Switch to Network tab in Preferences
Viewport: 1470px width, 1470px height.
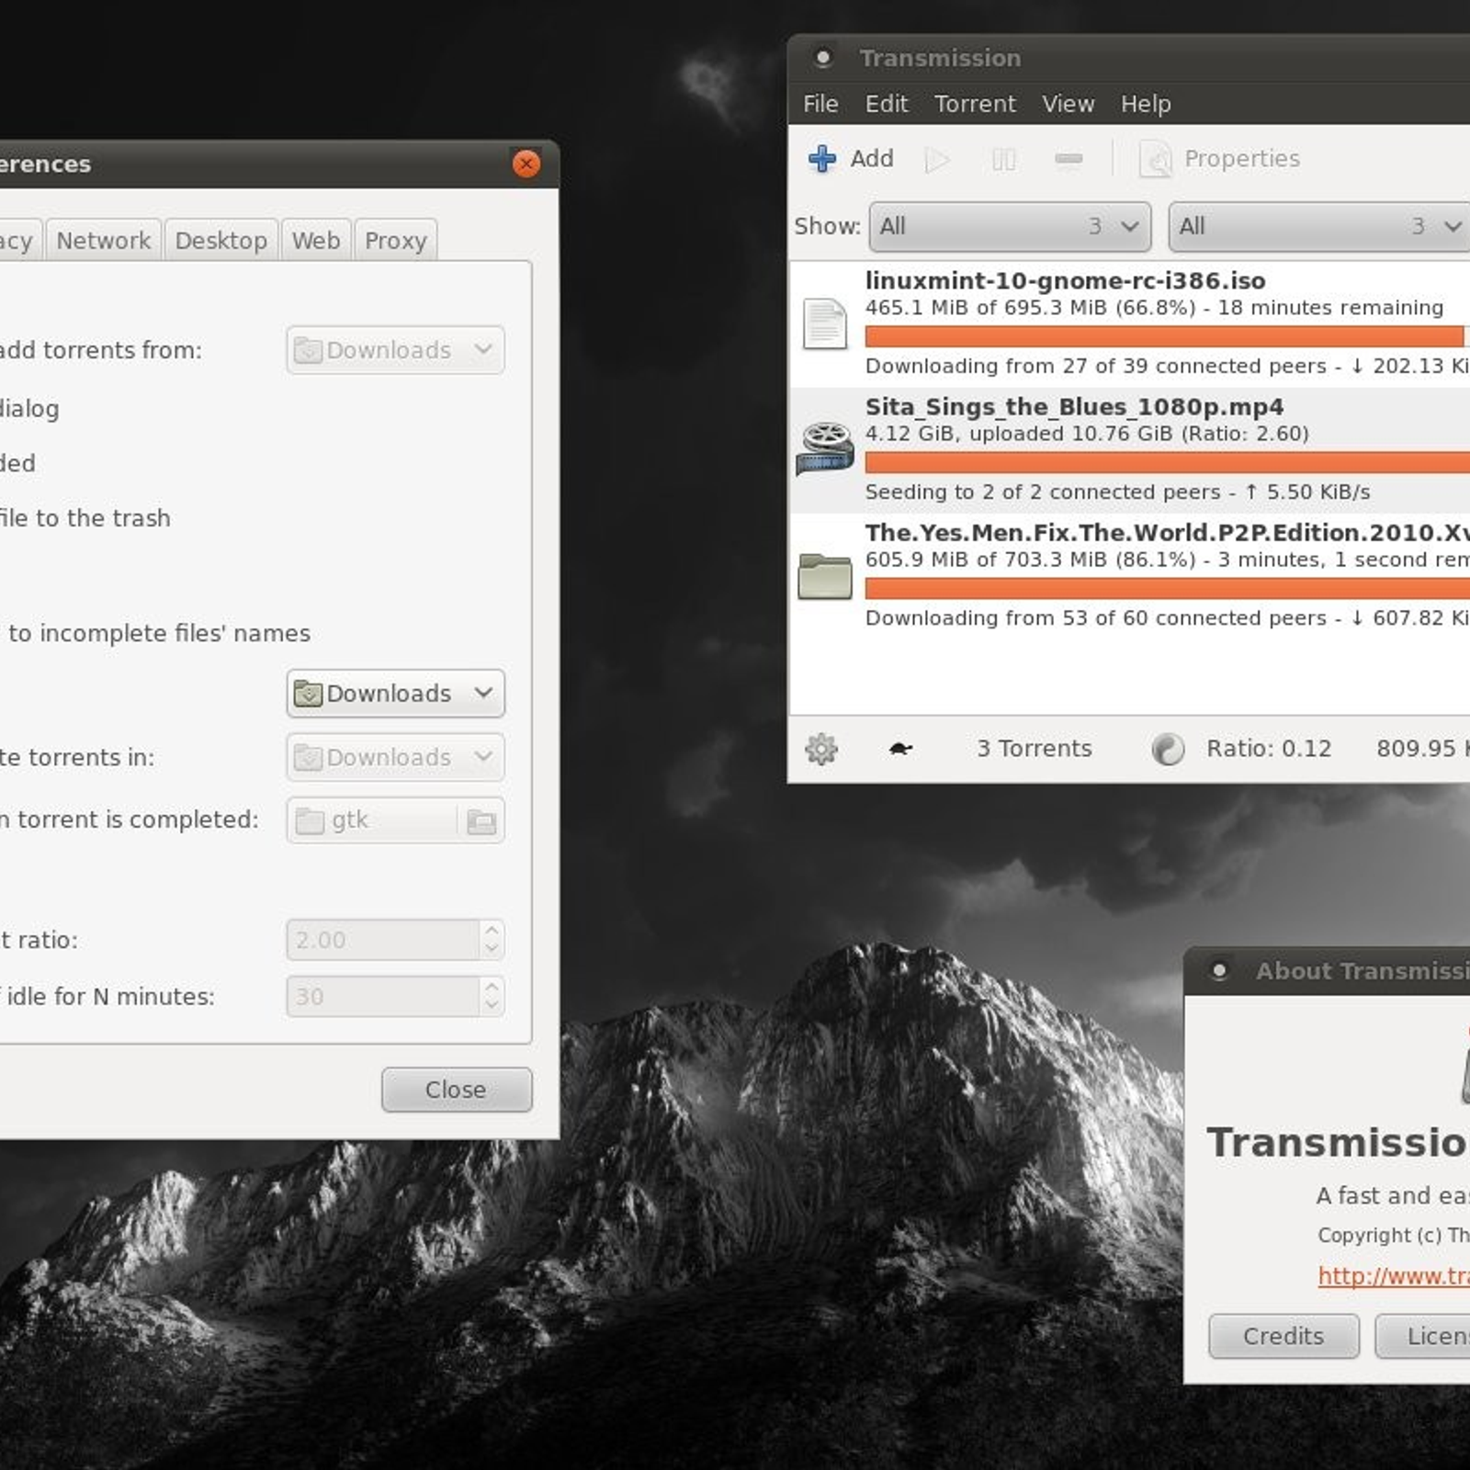click(x=104, y=240)
